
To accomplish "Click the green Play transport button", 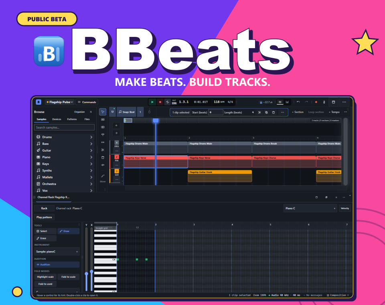I will coord(152,102).
